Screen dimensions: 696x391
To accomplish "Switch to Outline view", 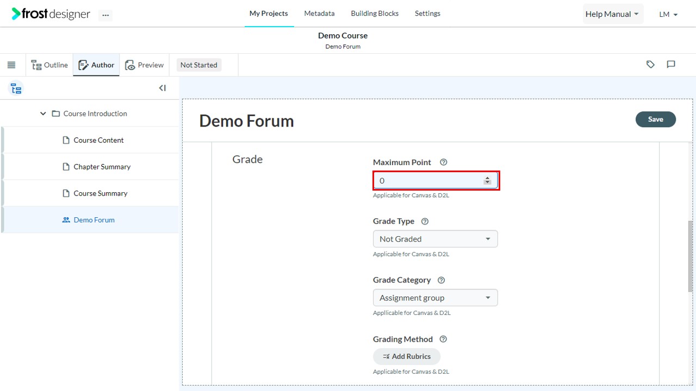I will click(x=49, y=65).
